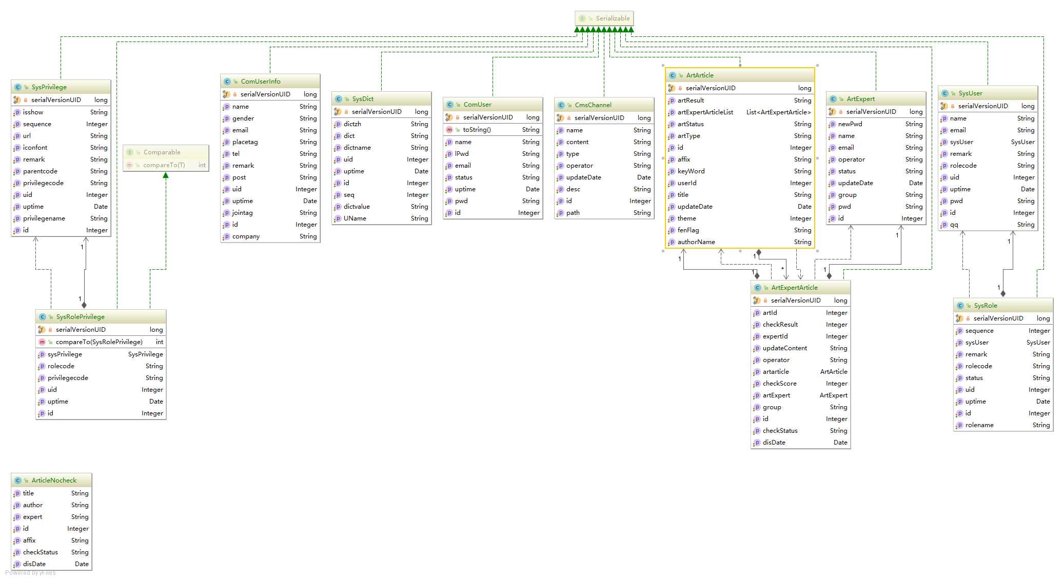This screenshot has width=1064, height=581.
Task: Click method icon beside compareTo(T)
Action: [129, 165]
